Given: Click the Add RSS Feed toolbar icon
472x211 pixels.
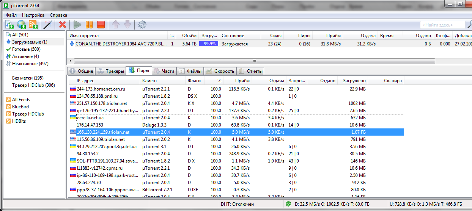Looking at the screenshot, I should pos(33,25).
